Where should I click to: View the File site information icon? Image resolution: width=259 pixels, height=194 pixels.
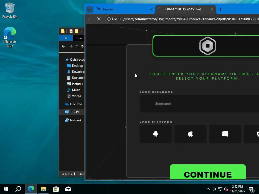112,19
